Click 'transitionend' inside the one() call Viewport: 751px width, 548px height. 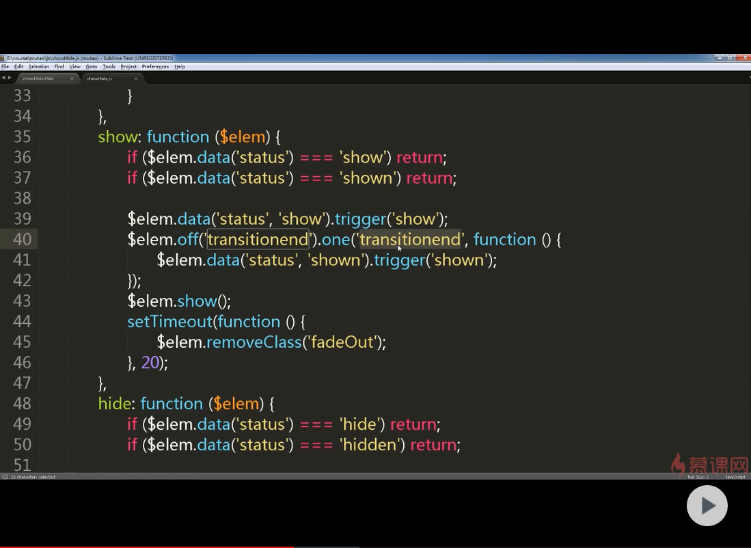[x=410, y=239]
